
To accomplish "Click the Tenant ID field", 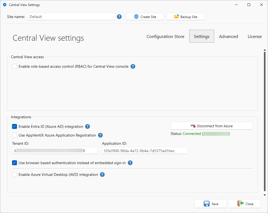I will tap(55, 150).
